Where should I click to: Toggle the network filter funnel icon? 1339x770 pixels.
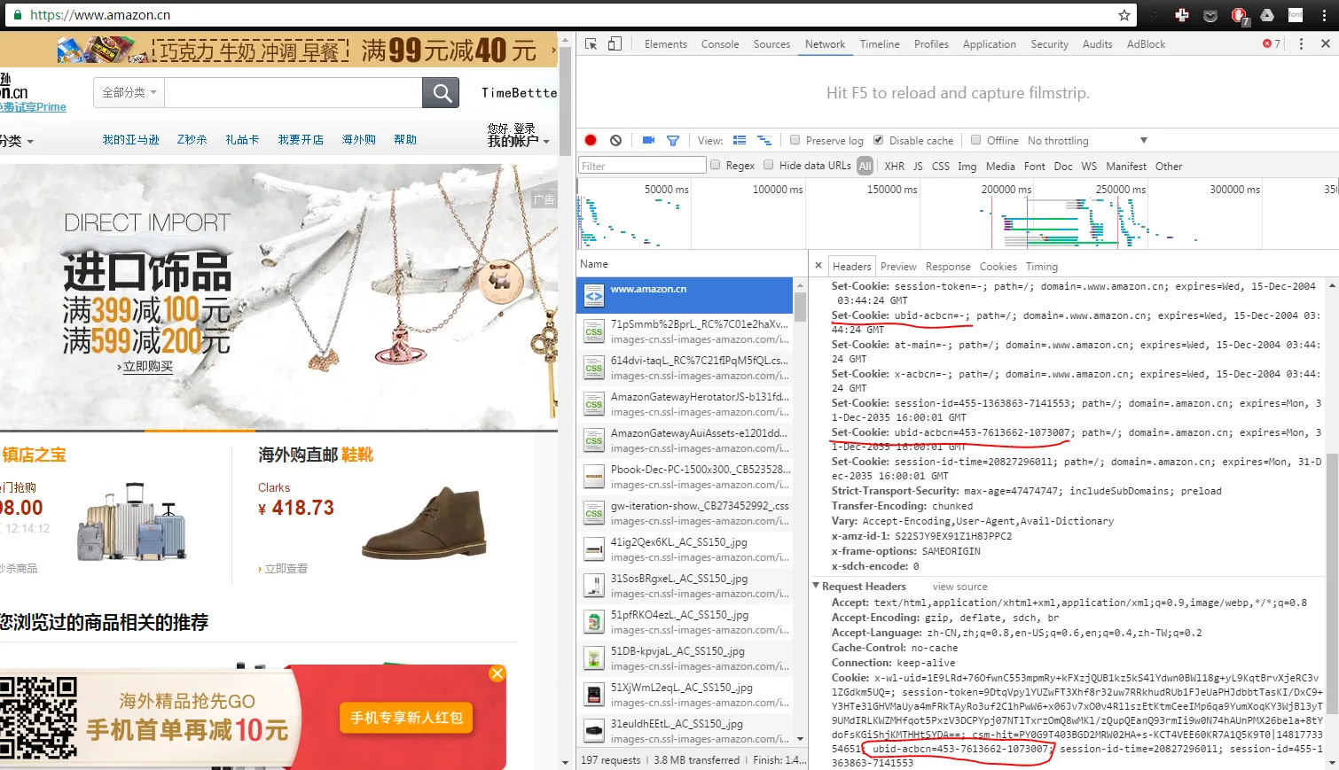[673, 140]
